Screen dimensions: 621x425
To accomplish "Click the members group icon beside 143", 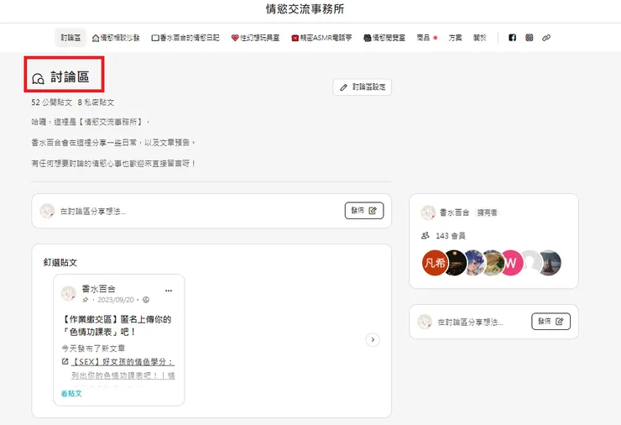I will tap(425, 236).
